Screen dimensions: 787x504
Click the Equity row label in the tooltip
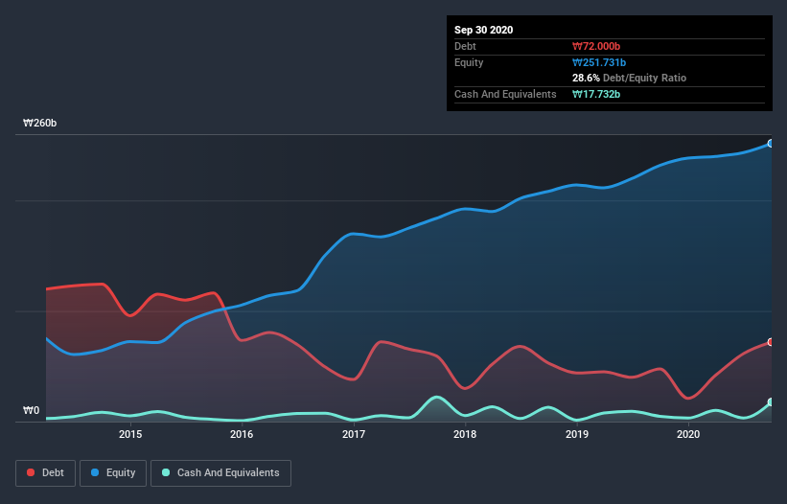pos(469,62)
